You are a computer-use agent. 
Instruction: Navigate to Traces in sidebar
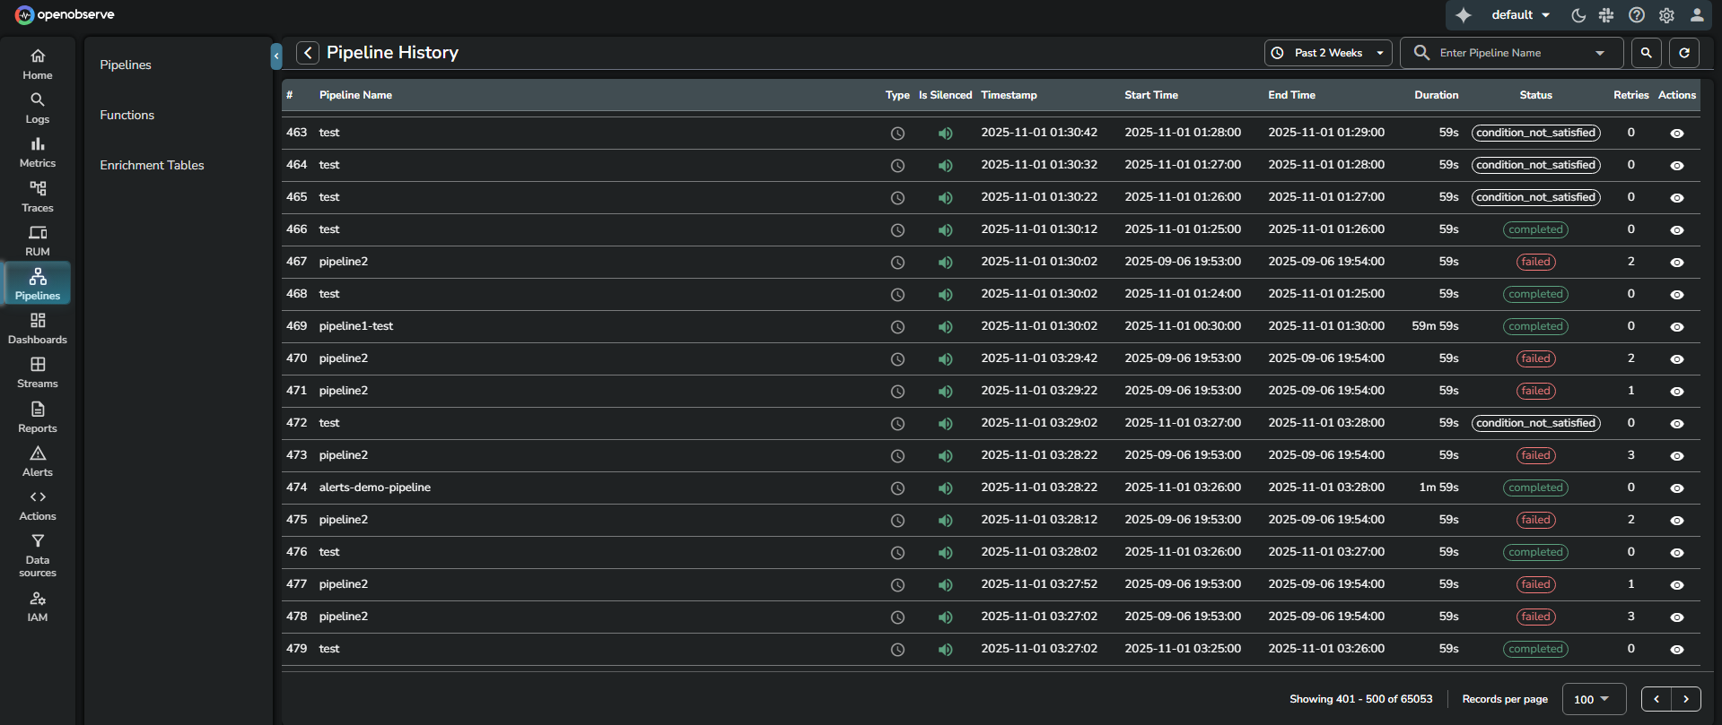[38, 197]
